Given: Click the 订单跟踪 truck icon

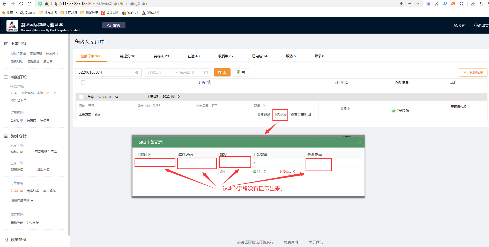Looking at the screenshot, I should [393, 111].
